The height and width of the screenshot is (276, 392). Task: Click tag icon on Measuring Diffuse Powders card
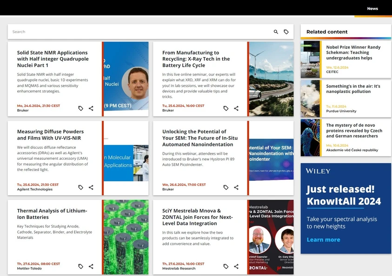tap(80, 187)
